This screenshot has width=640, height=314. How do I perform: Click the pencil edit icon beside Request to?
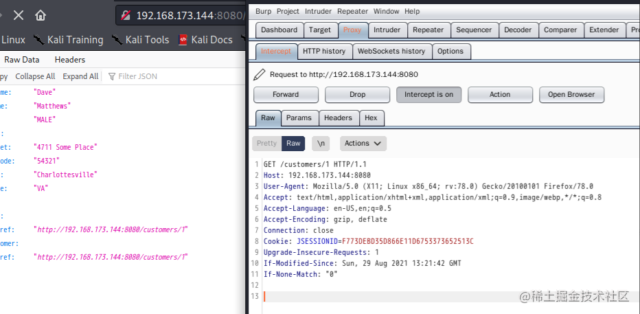(259, 74)
